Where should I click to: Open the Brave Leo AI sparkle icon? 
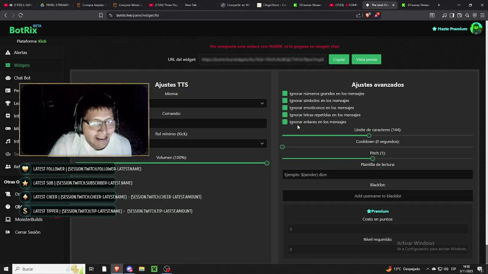[467, 15]
